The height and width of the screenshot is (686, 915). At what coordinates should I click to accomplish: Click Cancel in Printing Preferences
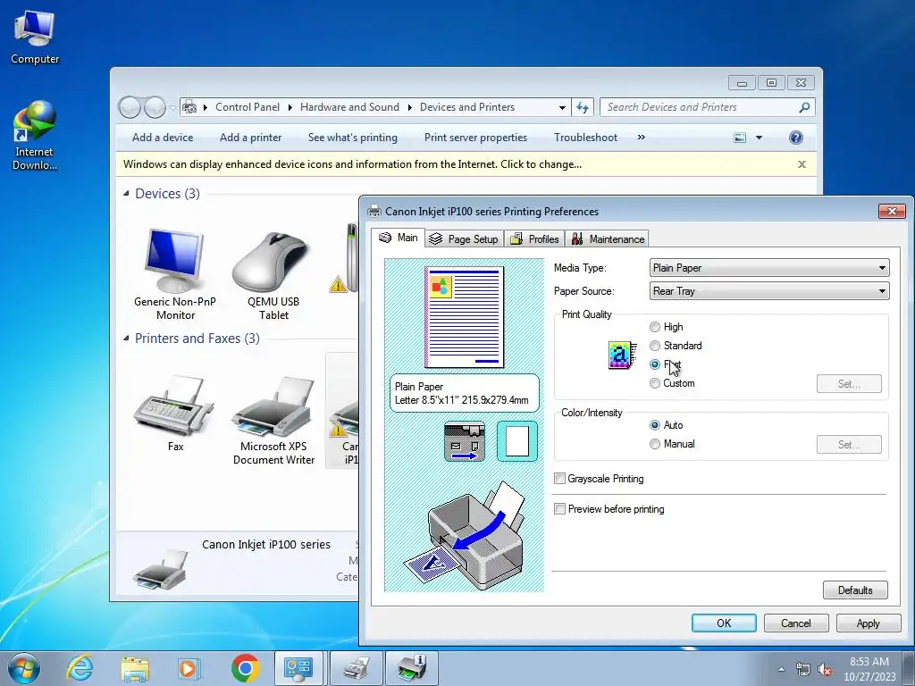[796, 623]
